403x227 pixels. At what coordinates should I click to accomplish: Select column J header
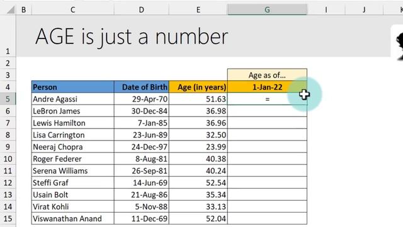[364, 10]
